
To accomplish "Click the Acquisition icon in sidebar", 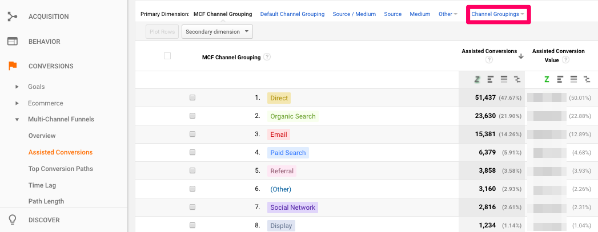I will coord(13,17).
